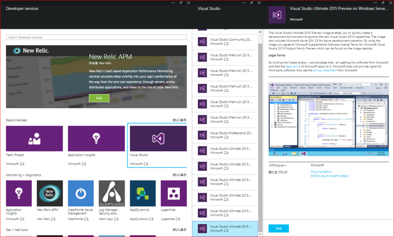Image resolution: width=394 pixels, height=237 pixels.
Task: Open more options on Developer services blade
Action: pos(173,3)
